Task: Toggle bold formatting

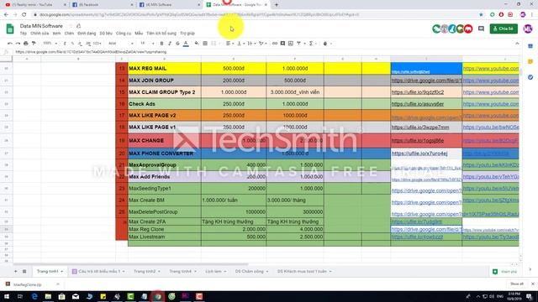Action: pyautogui.click(x=161, y=44)
